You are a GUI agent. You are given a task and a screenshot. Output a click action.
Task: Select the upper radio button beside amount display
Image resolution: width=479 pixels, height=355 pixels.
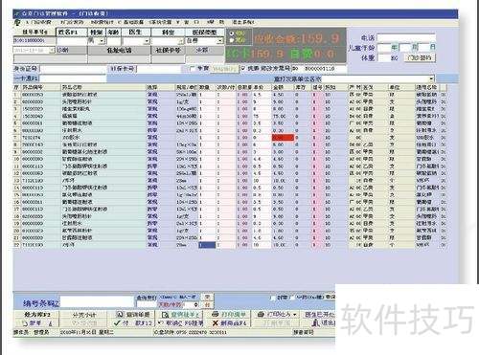click(232, 33)
